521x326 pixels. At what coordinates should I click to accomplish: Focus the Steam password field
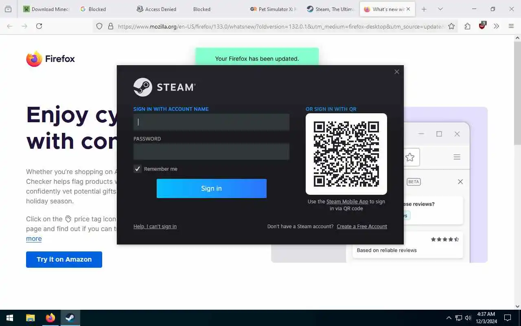point(212,152)
